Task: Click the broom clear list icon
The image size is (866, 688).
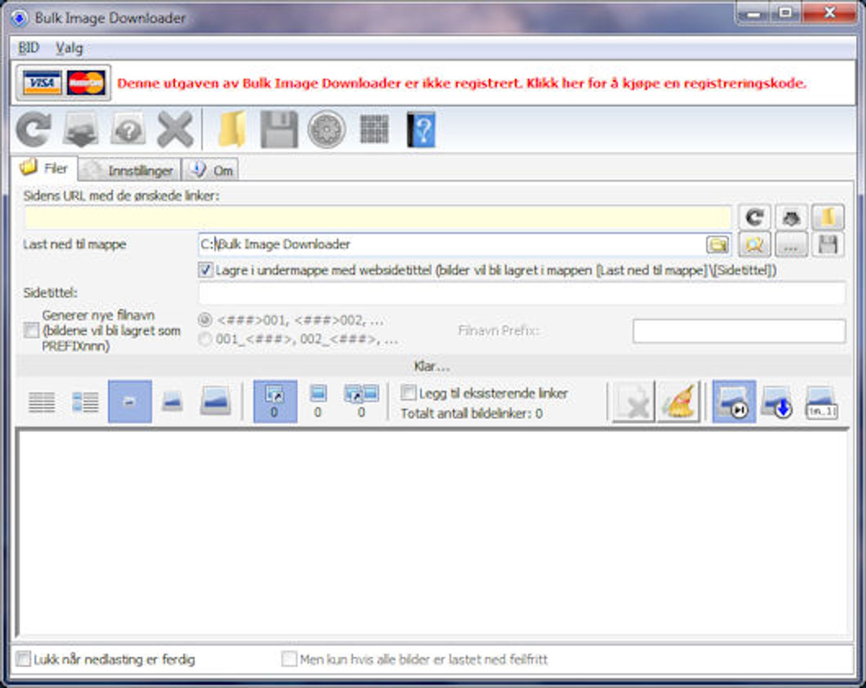Action: click(x=679, y=402)
